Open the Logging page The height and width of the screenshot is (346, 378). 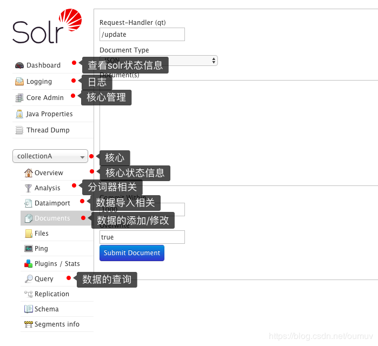click(x=39, y=82)
